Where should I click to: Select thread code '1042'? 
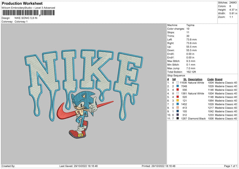(211, 112)
